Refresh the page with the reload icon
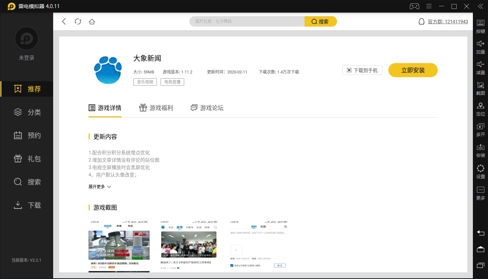488x279 pixels. 78,21
